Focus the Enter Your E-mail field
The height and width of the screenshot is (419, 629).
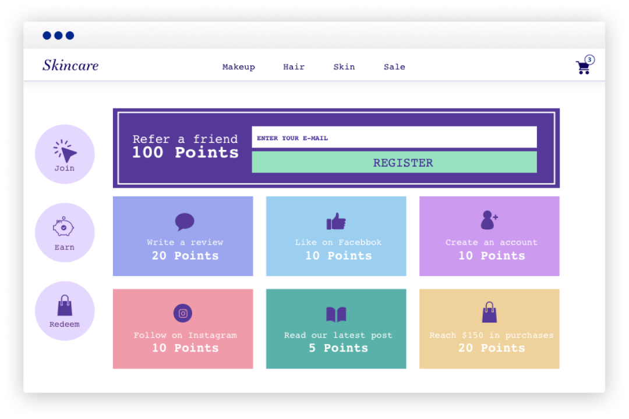point(394,138)
